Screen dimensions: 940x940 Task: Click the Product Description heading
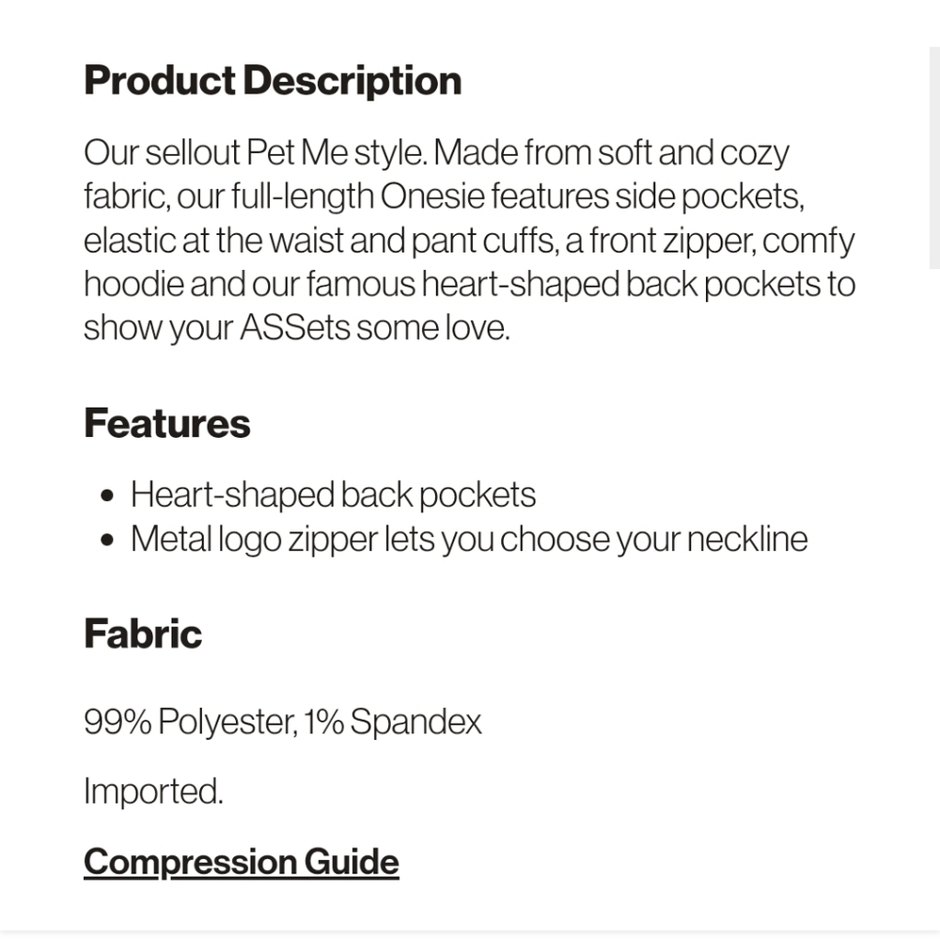[273, 81]
